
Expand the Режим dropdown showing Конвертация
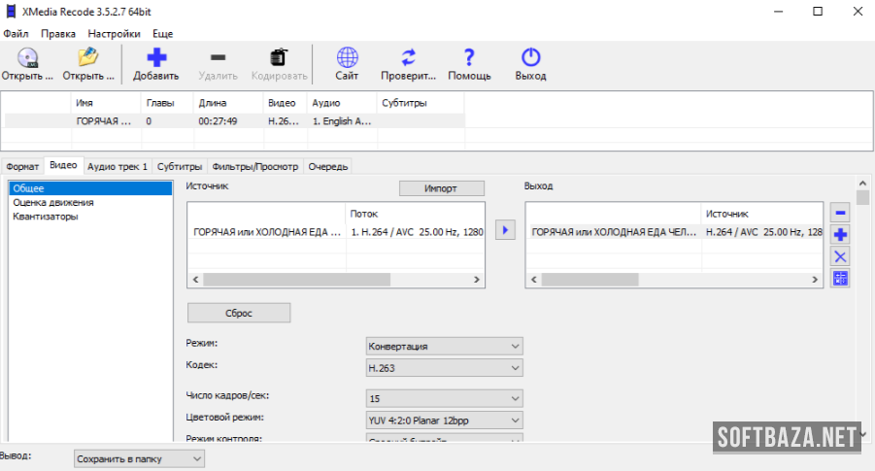(444, 346)
